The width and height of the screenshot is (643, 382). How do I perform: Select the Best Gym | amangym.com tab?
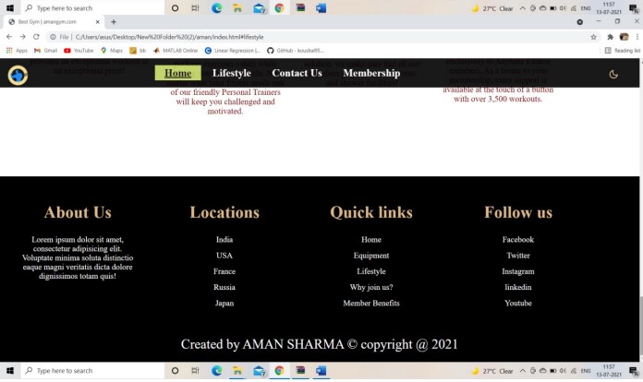[54, 22]
